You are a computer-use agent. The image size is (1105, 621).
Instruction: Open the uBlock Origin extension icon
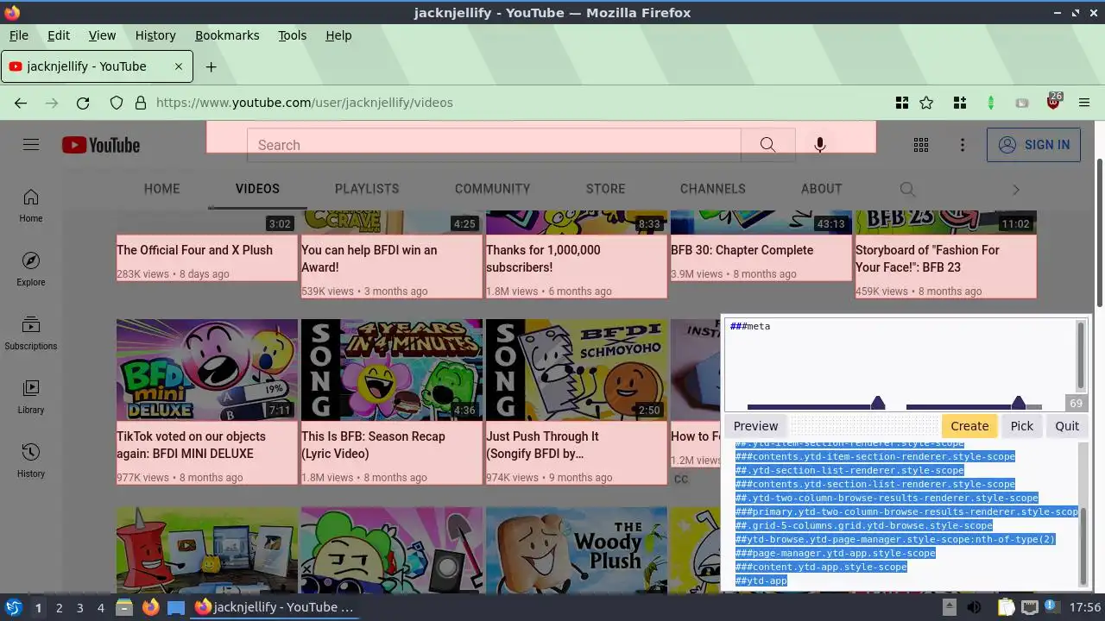(1053, 102)
